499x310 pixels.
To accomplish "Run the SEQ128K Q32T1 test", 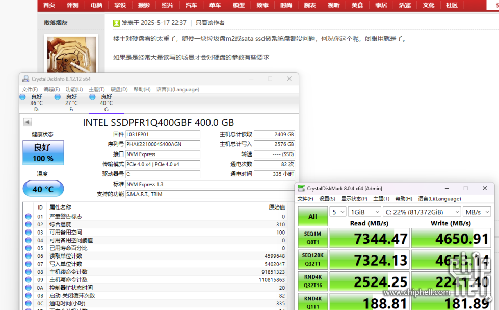I will pyautogui.click(x=312, y=260).
